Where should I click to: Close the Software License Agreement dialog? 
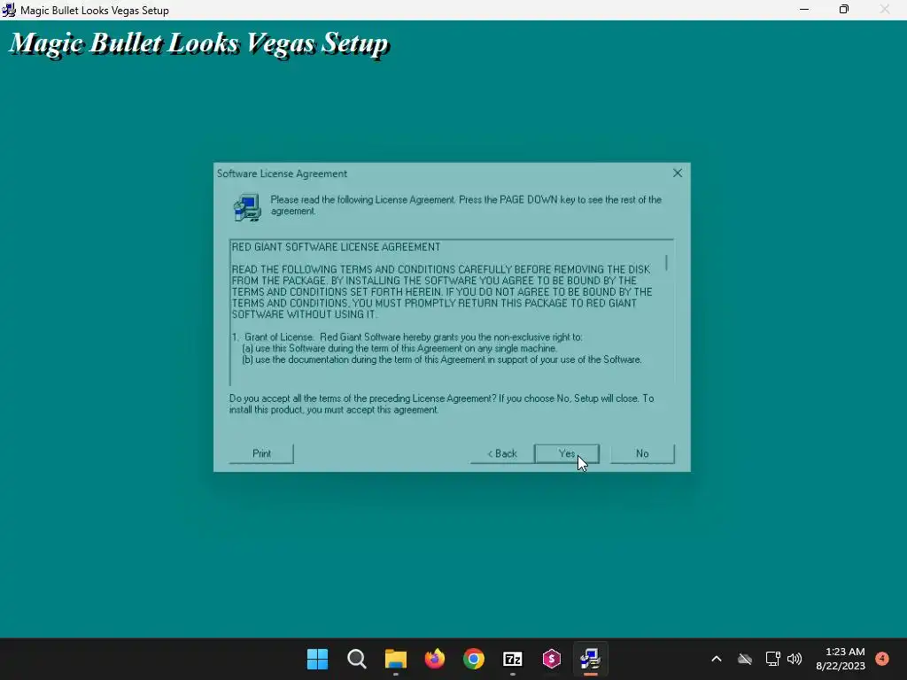[x=678, y=173]
